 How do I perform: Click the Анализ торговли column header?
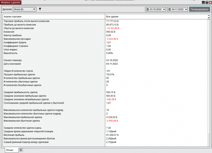pyautogui.click(x=54, y=17)
